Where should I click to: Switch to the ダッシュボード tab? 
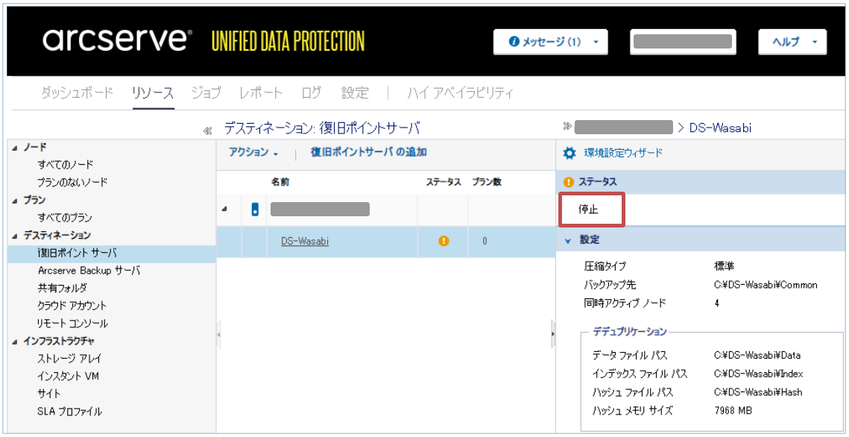point(78,93)
